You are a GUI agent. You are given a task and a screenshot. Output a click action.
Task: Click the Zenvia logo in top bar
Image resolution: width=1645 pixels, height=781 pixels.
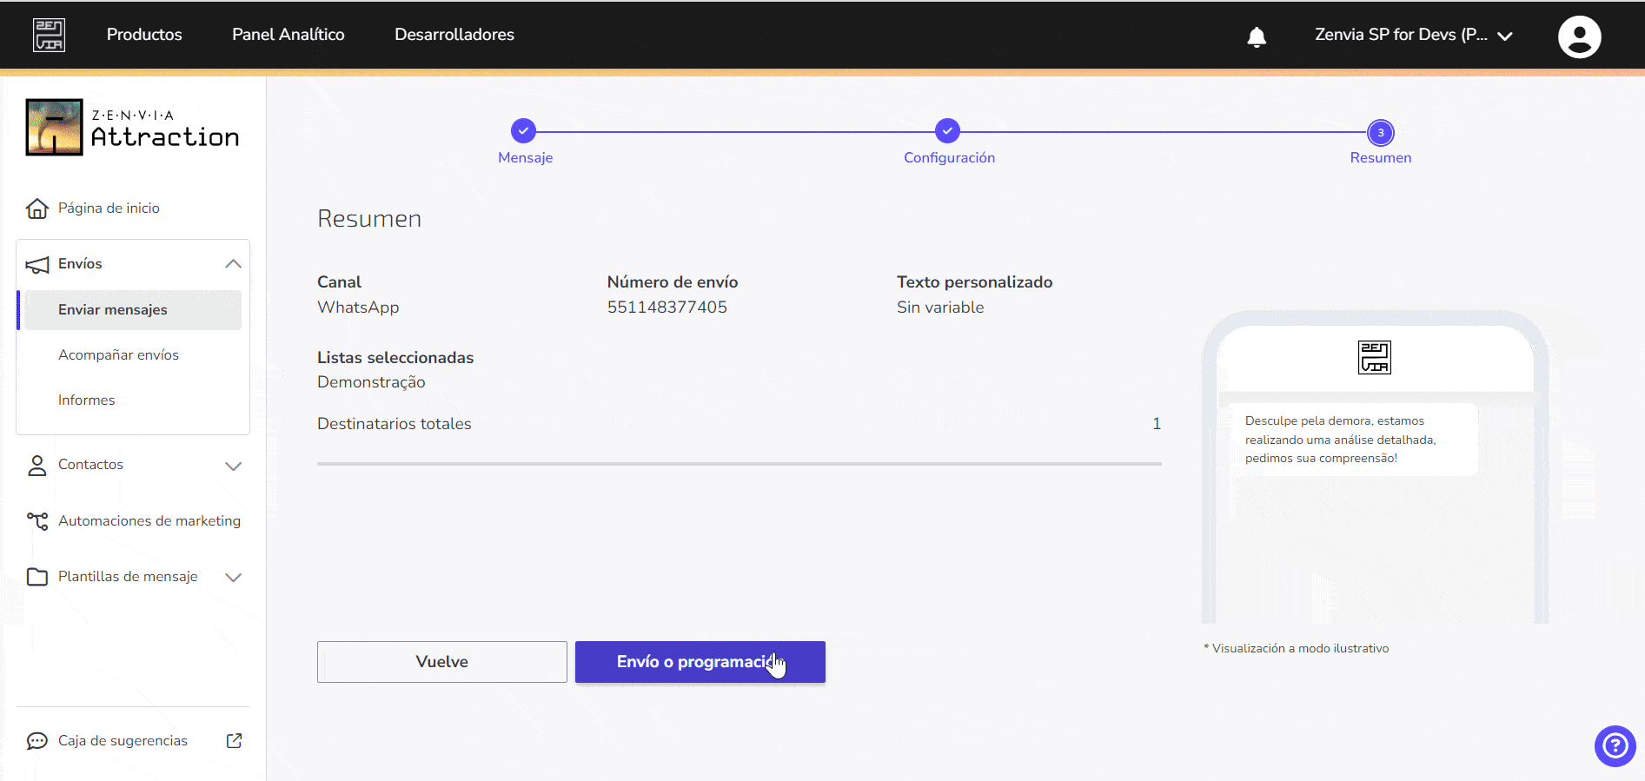pyautogui.click(x=49, y=35)
